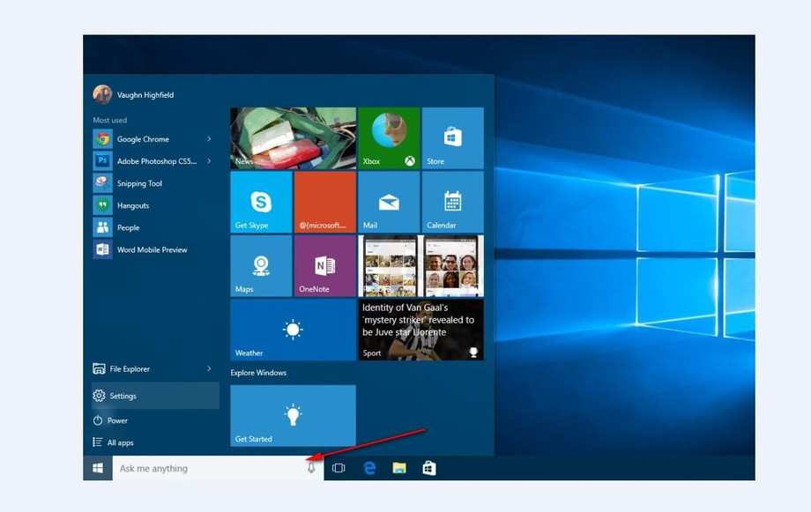The width and height of the screenshot is (811, 512).
Task: Open the Calendar tile
Action: click(452, 202)
